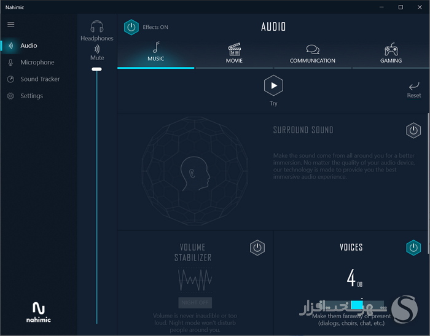Play the Try audio sample
This screenshot has height=336, width=430.
tap(273, 85)
